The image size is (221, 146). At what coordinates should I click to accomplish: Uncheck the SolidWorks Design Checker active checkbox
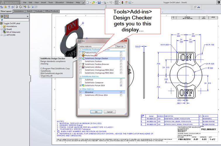click(81, 58)
